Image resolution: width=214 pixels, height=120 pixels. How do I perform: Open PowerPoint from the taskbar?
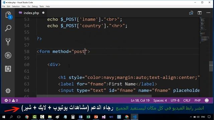pos(96,117)
